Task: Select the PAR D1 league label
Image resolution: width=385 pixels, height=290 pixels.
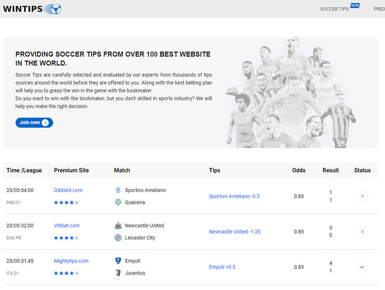Action: pyautogui.click(x=13, y=202)
